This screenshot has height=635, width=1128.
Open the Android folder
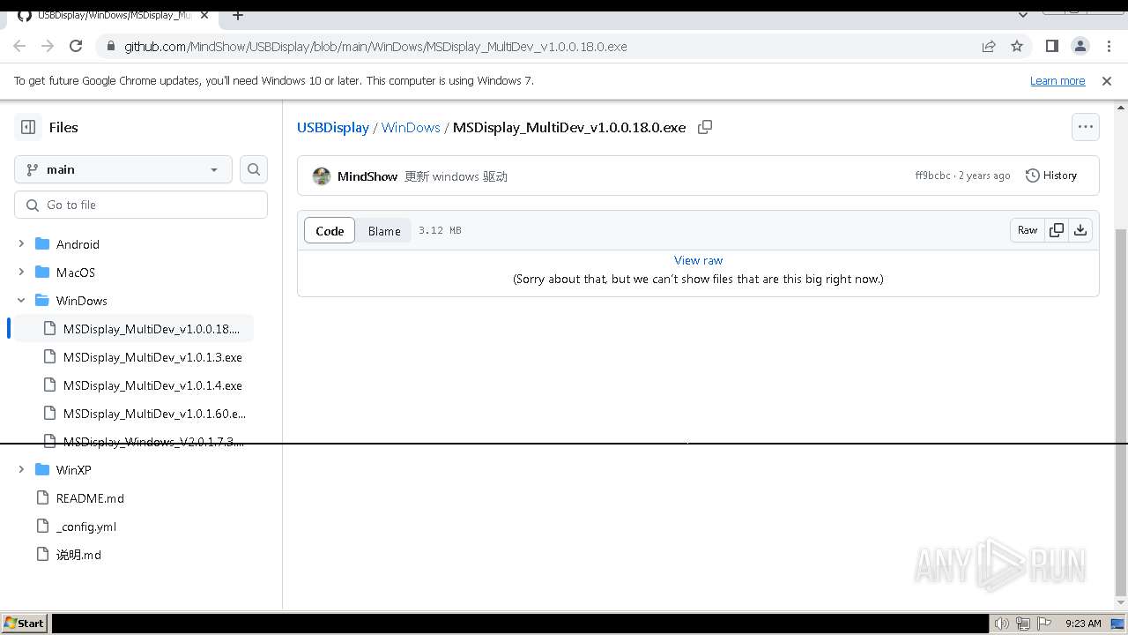pos(78,244)
